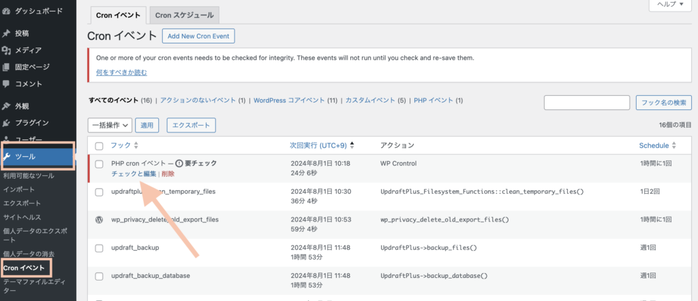This screenshot has width=698, height=301.
Task: Click the フック column header link
Action: click(121, 145)
